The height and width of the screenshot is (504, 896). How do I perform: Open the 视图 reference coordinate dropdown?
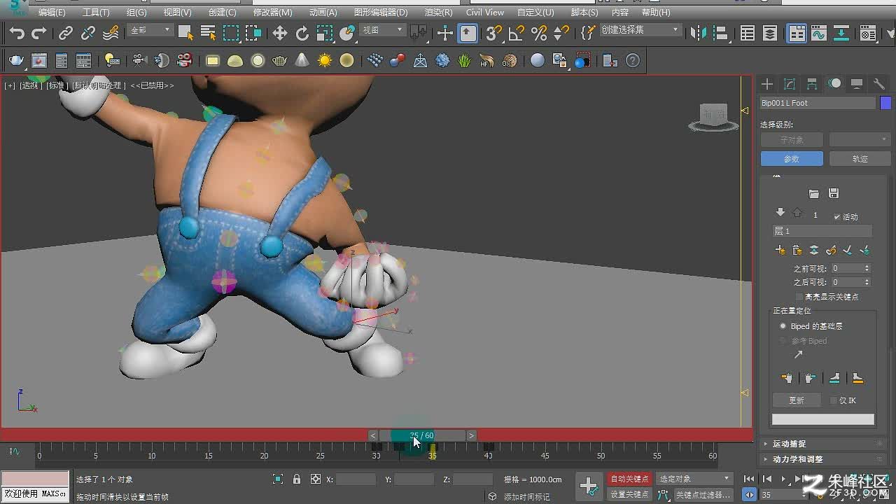(382, 30)
